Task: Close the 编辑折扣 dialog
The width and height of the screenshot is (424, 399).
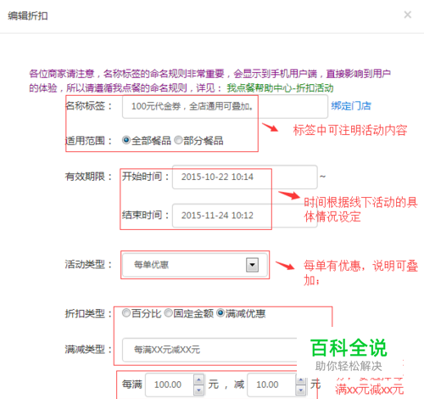Action: (407, 14)
